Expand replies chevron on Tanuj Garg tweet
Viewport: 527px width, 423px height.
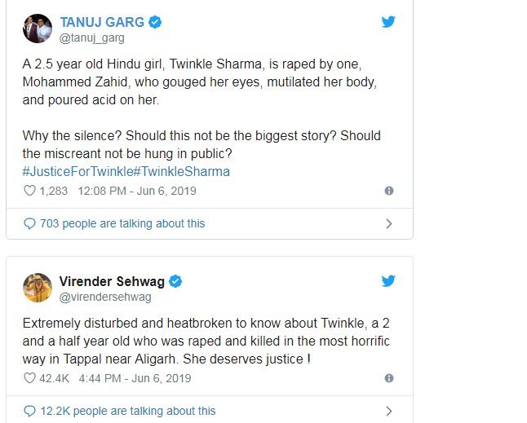(x=388, y=223)
